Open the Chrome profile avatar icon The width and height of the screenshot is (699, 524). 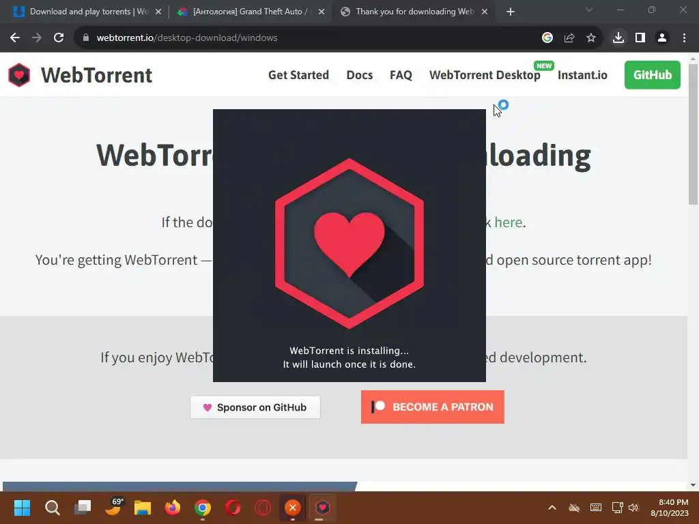tap(662, 38)
